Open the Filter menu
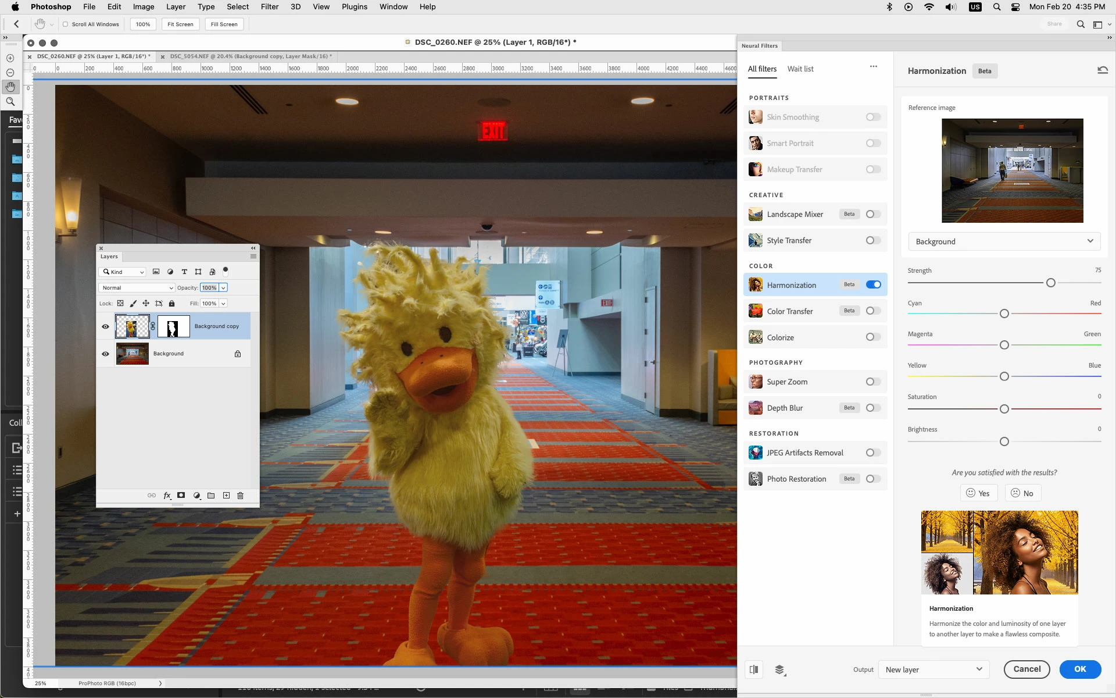The height and width of the screenshot is (698, 1116). coord(269,7)
